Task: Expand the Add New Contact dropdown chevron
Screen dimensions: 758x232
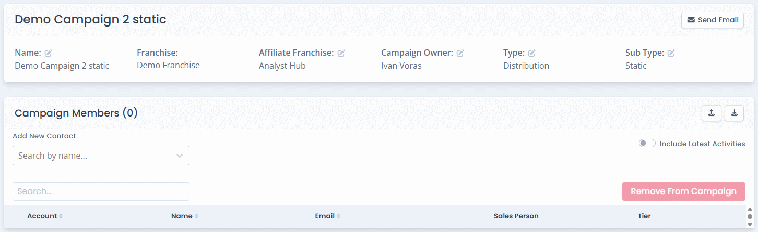Action: [x=180, y=156]
